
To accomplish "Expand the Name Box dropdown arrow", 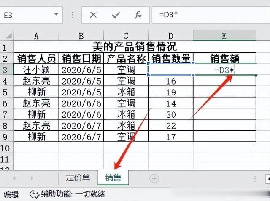I will (x=56, y=14).
